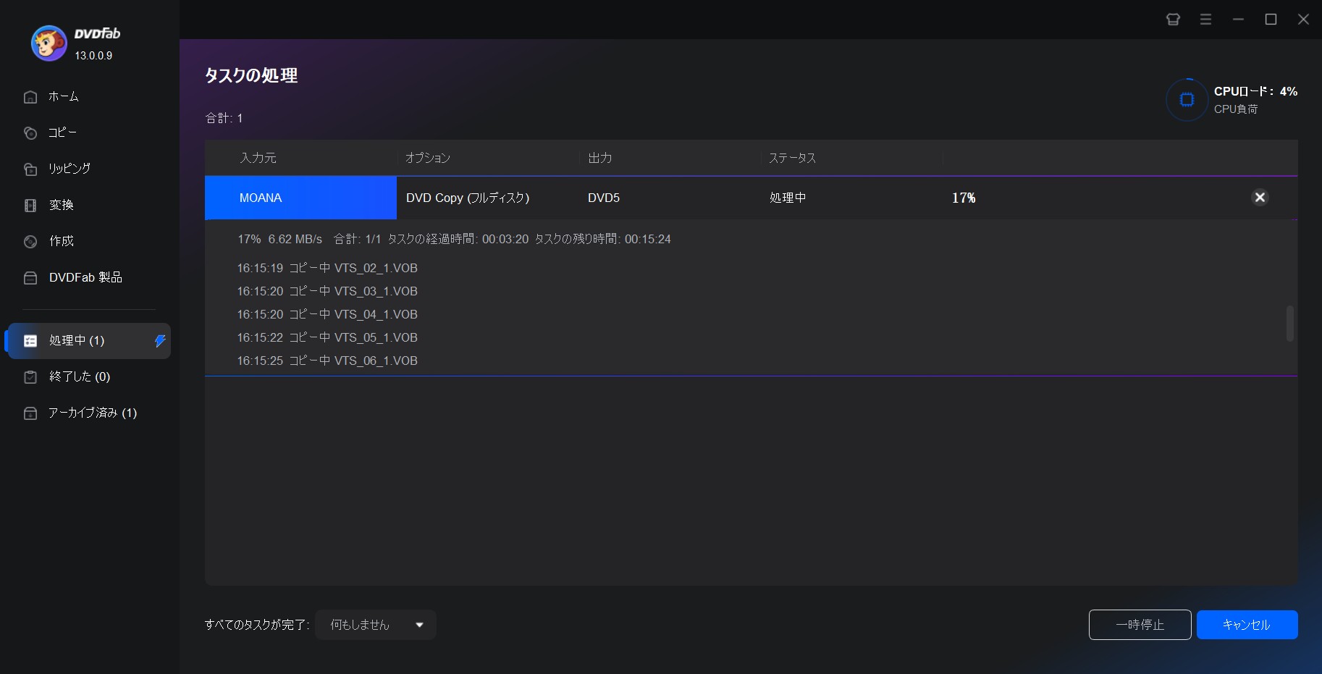Click the 6.62 MB/s speed text
The height and width of the screenshot is (674, 1322).
point(295,239)
